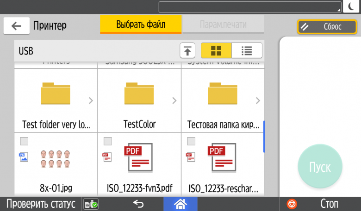Select the ISO_12233-reschar... large PDF icon

tap(222, 158)
